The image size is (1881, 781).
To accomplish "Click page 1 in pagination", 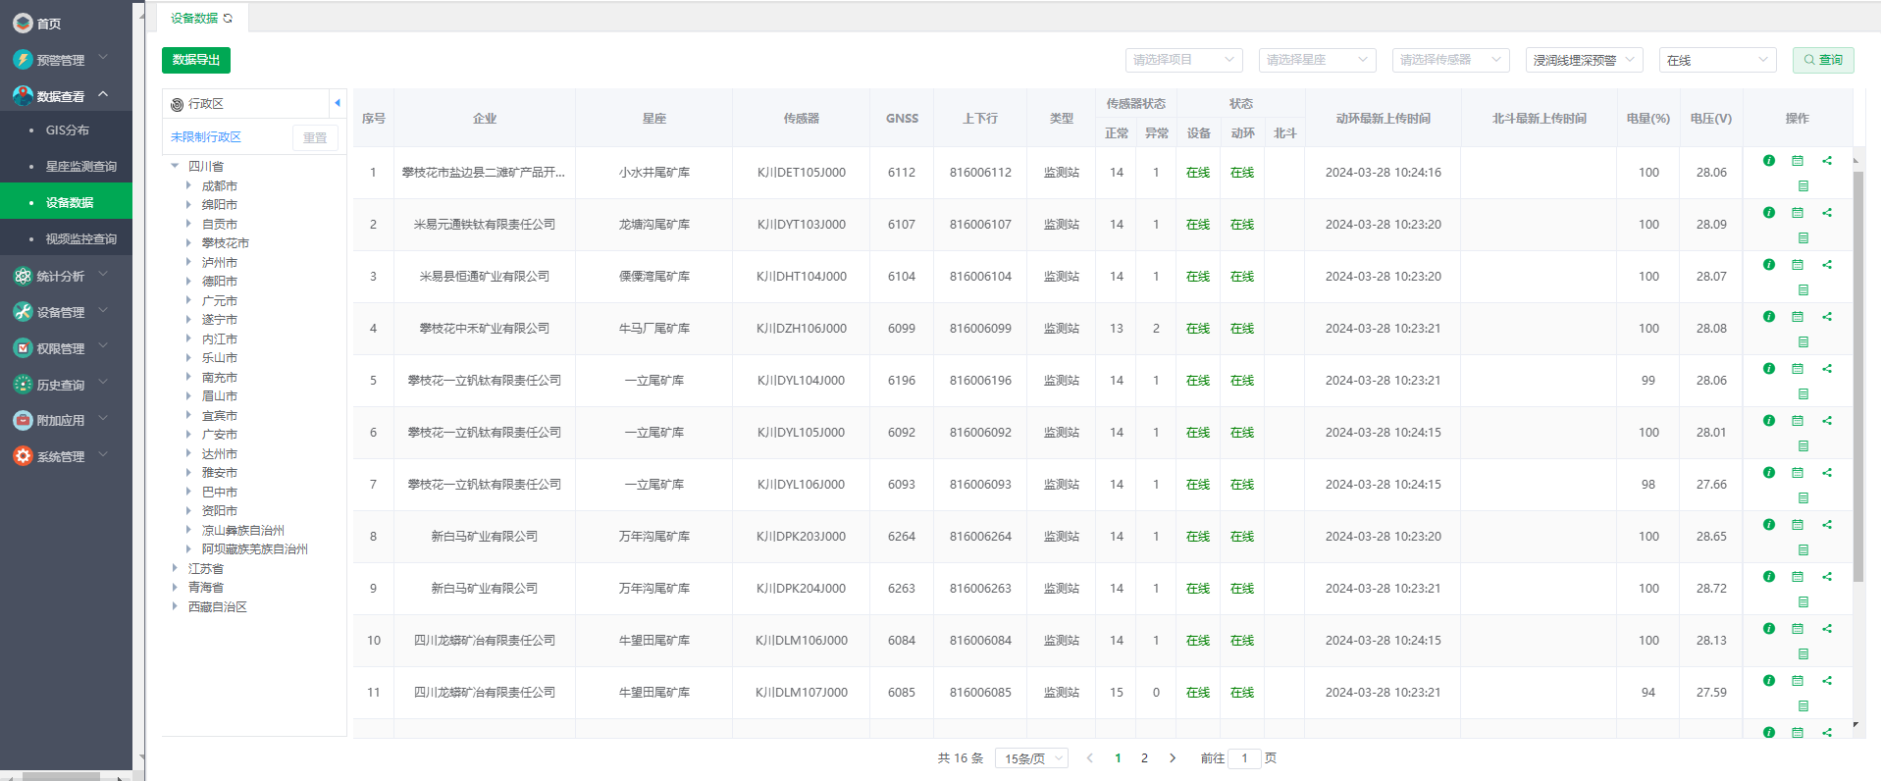I will (1118, 758).
